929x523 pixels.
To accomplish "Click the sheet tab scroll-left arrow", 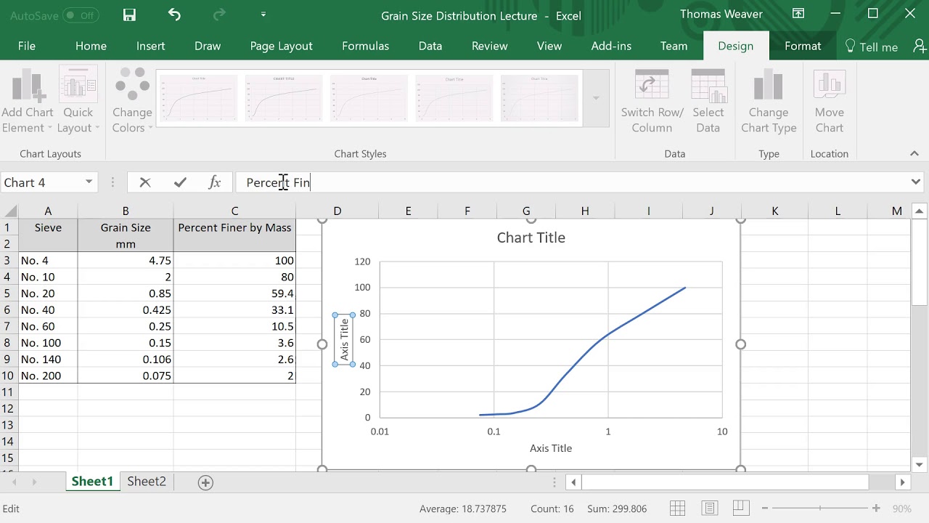I will (14, 482).
